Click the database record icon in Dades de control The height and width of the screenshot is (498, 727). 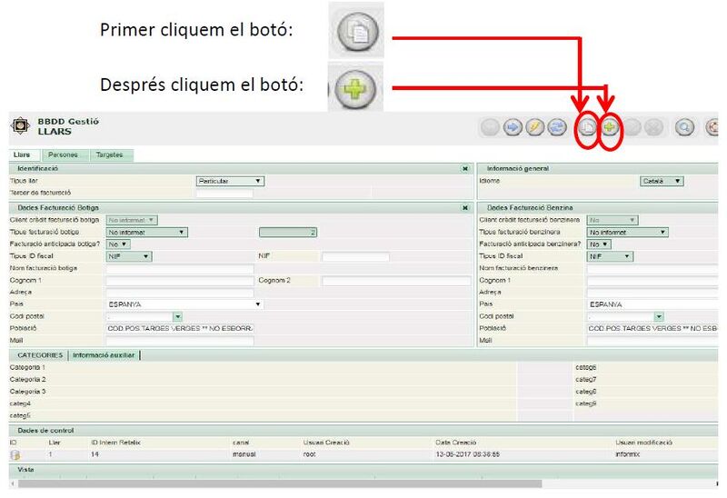pyautogui.click(x=15, y=453)
